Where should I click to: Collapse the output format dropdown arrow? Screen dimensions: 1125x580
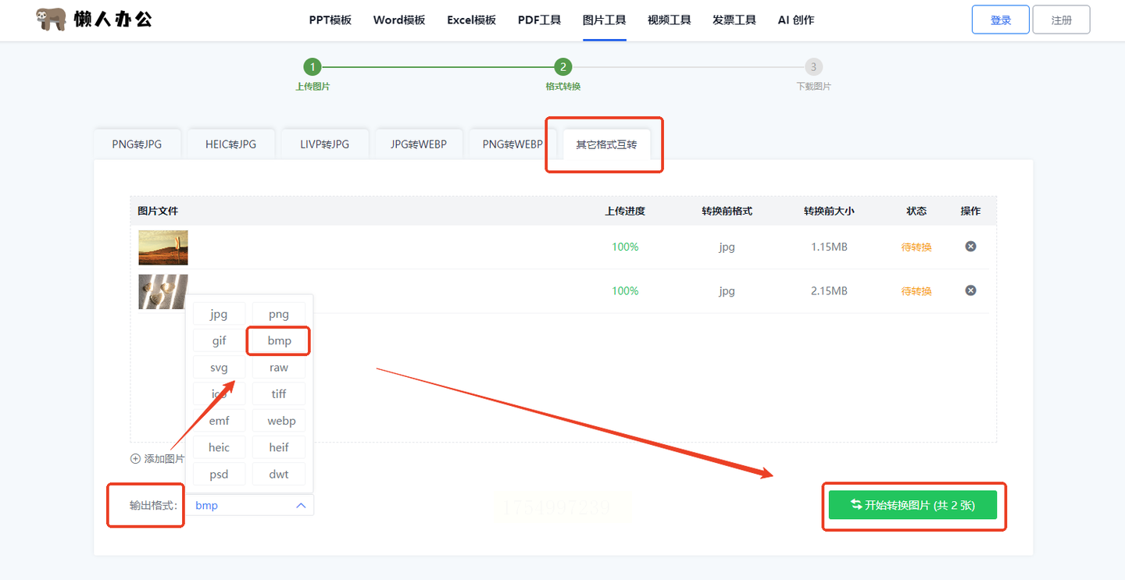301,506
